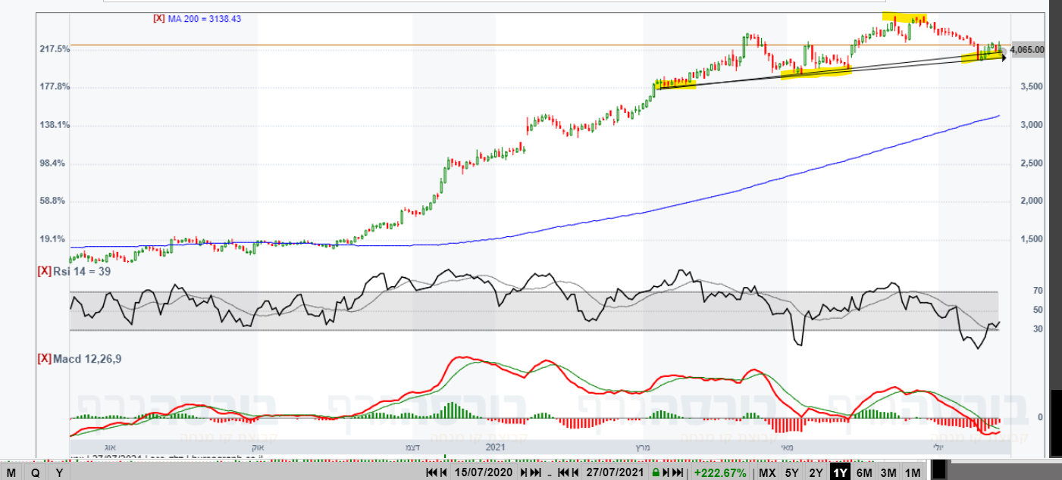Click the Rsi 14 = 39 label
Image resolution: width=1062 pixels, height=480 pixels.
[82, 271]
